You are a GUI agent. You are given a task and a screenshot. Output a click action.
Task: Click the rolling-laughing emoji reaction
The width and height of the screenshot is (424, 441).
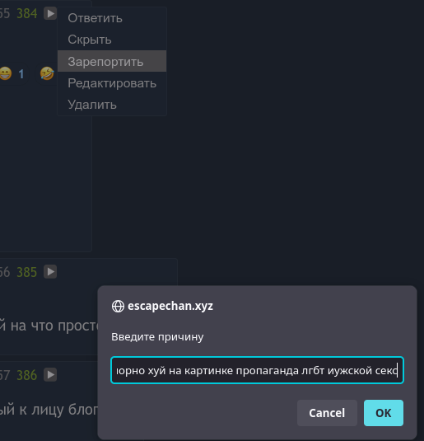tap(47, 73)
